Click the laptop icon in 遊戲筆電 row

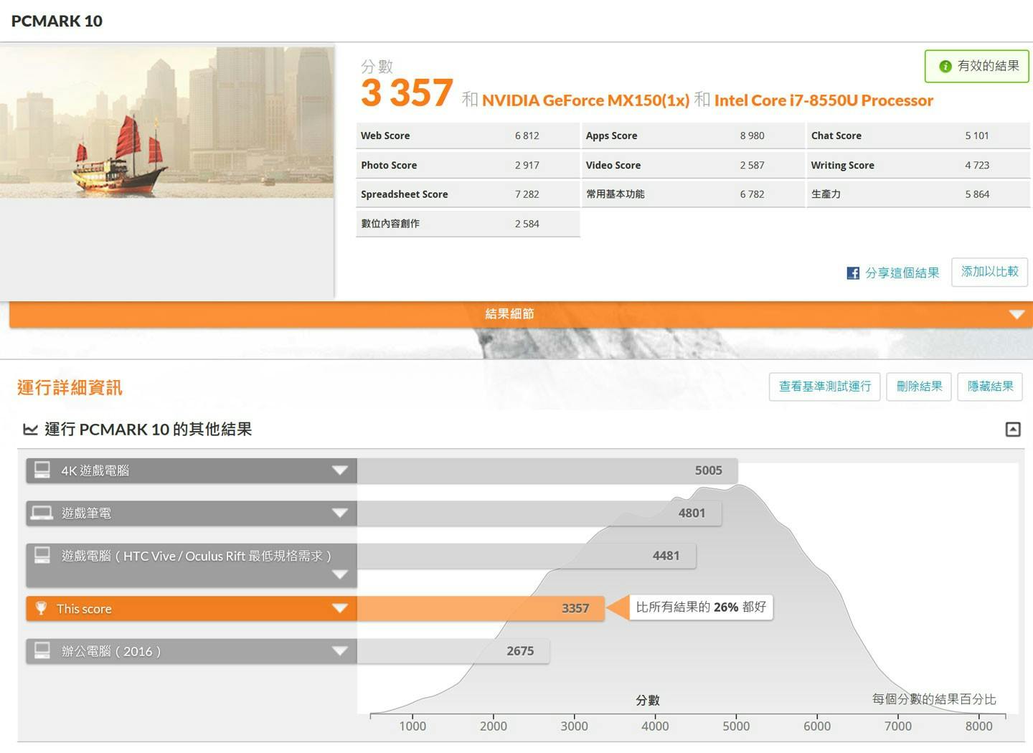point(42,513)
